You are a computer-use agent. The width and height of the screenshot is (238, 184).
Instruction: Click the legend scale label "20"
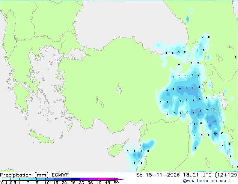point(64,182)
